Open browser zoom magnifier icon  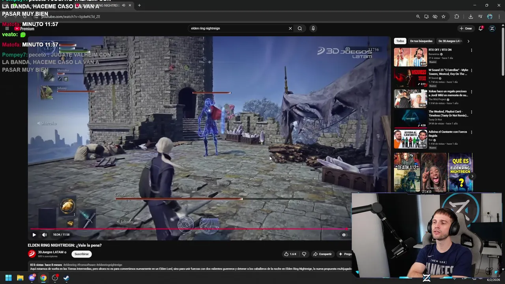point(418,17)
